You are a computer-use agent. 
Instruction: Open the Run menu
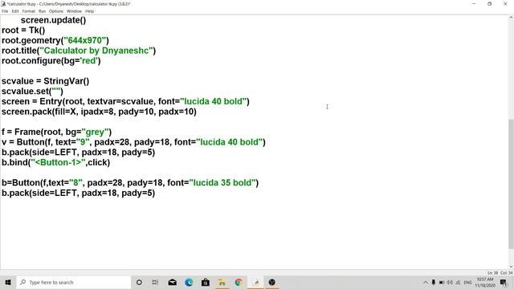[x=42, y=11]
